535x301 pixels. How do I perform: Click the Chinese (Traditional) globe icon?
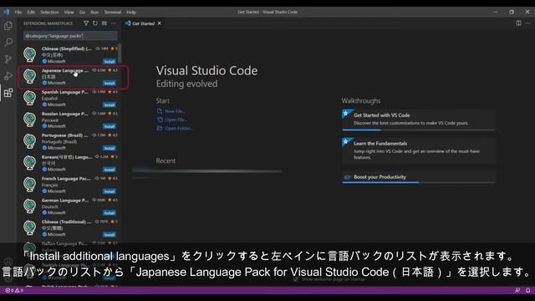(x=30, y=227)
